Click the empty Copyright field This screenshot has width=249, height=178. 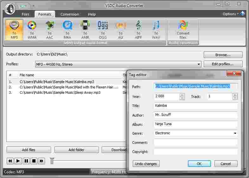point(196,152)
